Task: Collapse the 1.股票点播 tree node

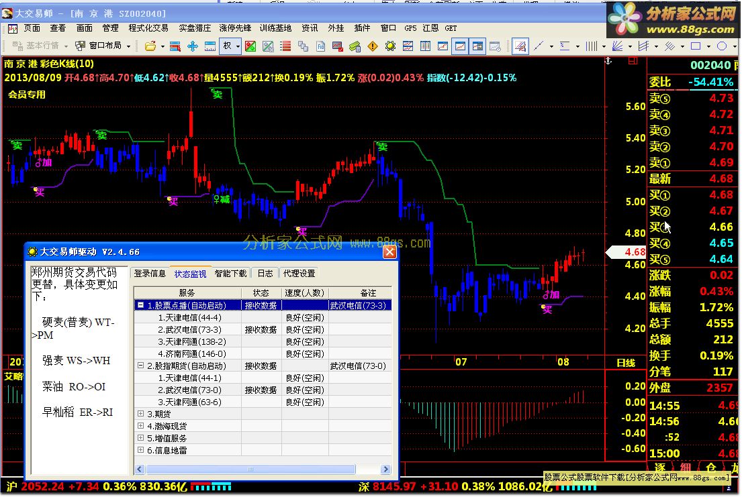Action: click(x=140, y=305)
